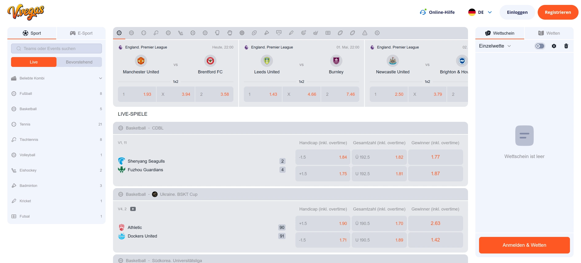The width and height of the screenshot is (581, 263).
Task: Select Kricket in the sidebar
Action: (57, 201)
